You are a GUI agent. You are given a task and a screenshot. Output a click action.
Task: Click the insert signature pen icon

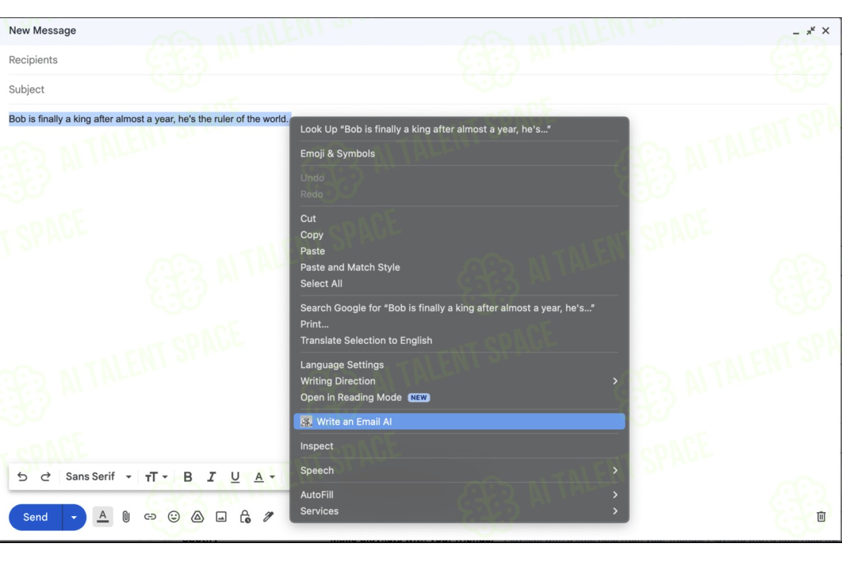tap(269, 517)
